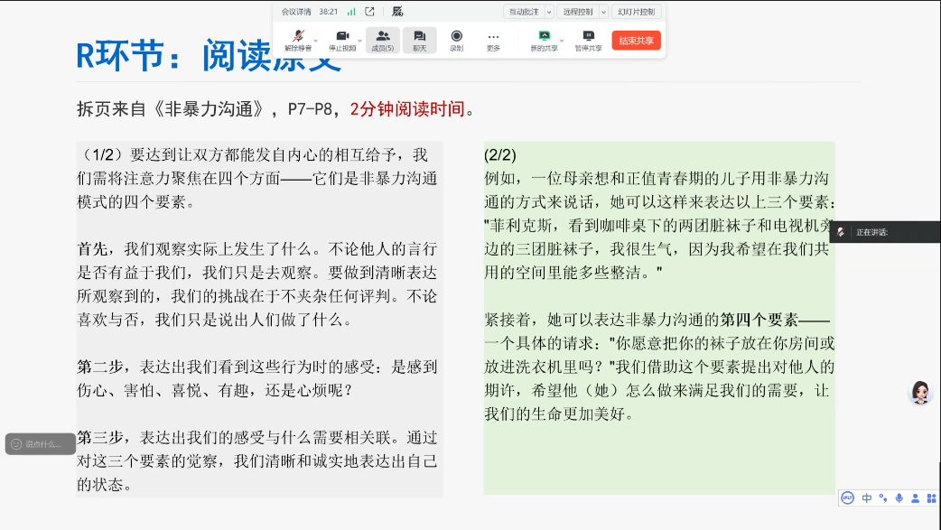Start a 新的共享 new share
This screenshot has width=941, height=530.
(544, 40)
